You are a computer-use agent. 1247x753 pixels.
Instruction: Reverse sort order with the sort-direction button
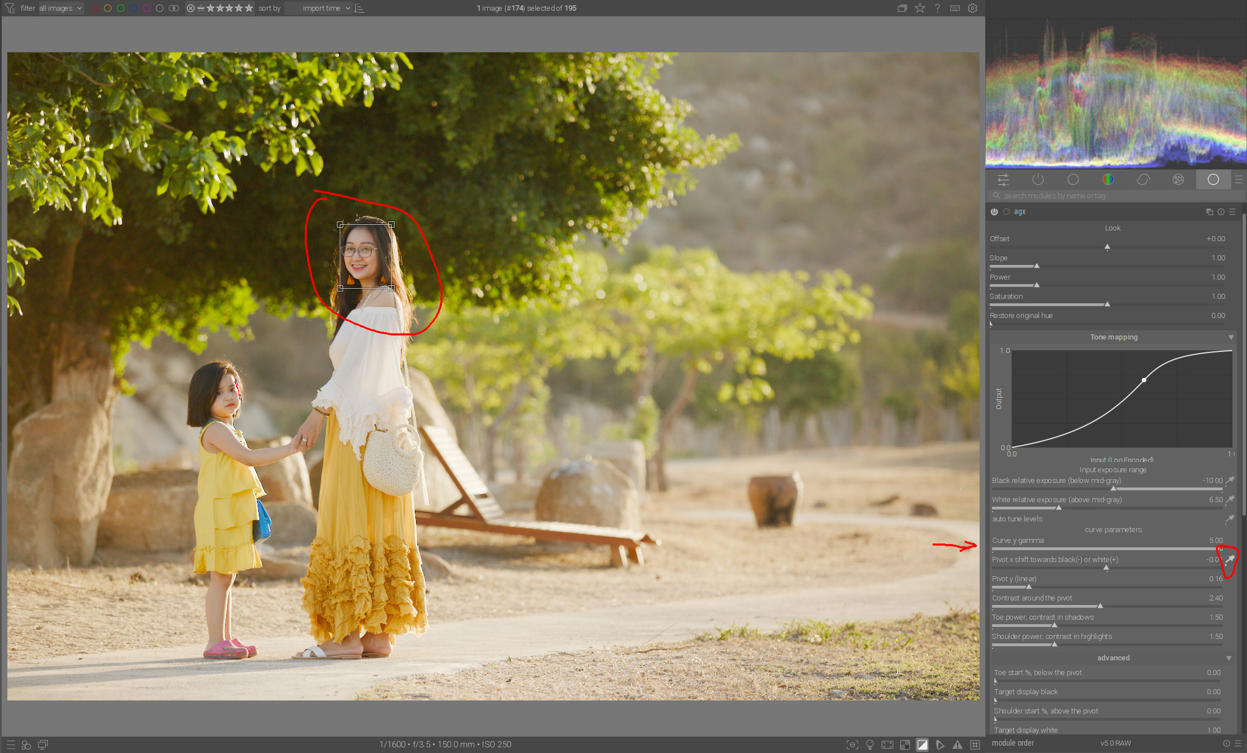click(x=360, y=8)
